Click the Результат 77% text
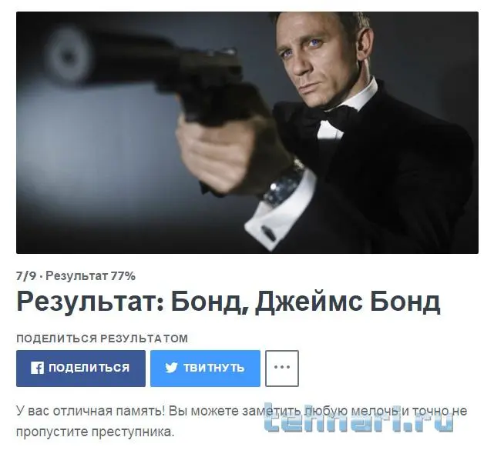The width and height of the screenshot is (494, 457). point(91,276)
